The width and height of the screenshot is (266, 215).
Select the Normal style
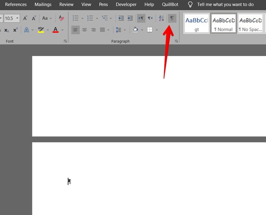coord(223,23)
